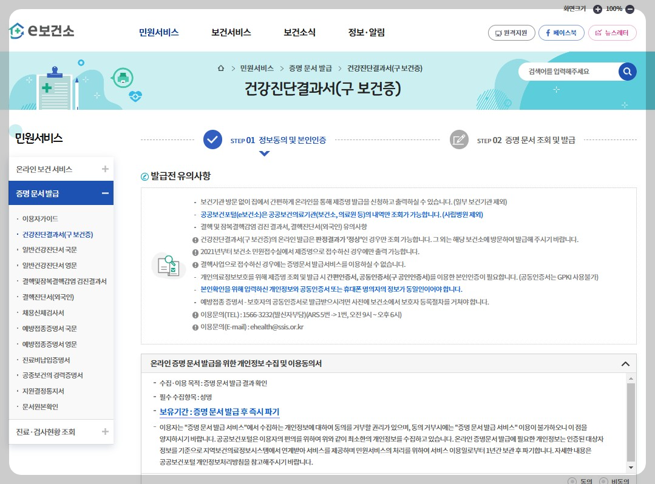Collapse the 개인정보 수집 및 이용동의서 panel
The height and width of the screenshot is (484, 655).
[x=625, y=365]
